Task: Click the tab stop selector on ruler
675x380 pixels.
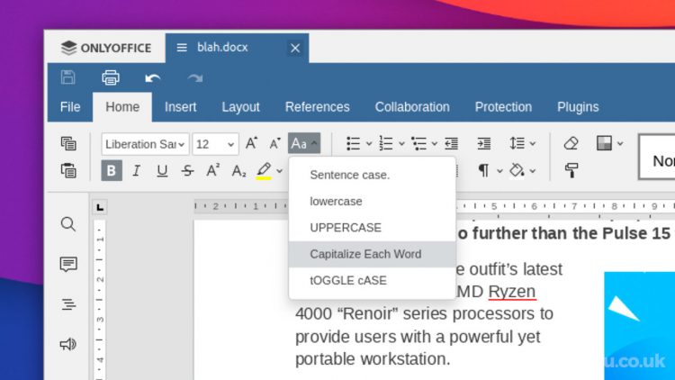Action: coord(100,207)
